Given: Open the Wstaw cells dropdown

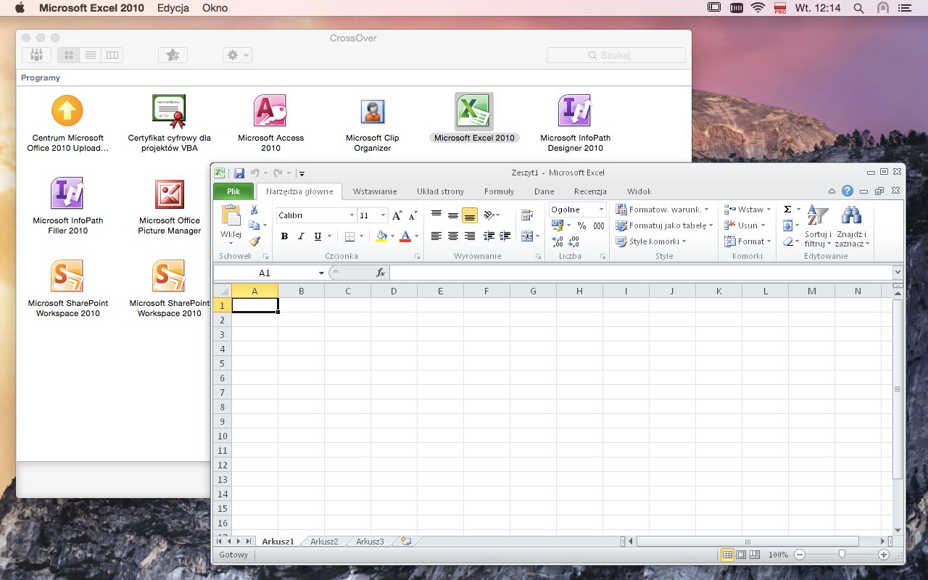Looking at the screenshot, I should point(747,210).
